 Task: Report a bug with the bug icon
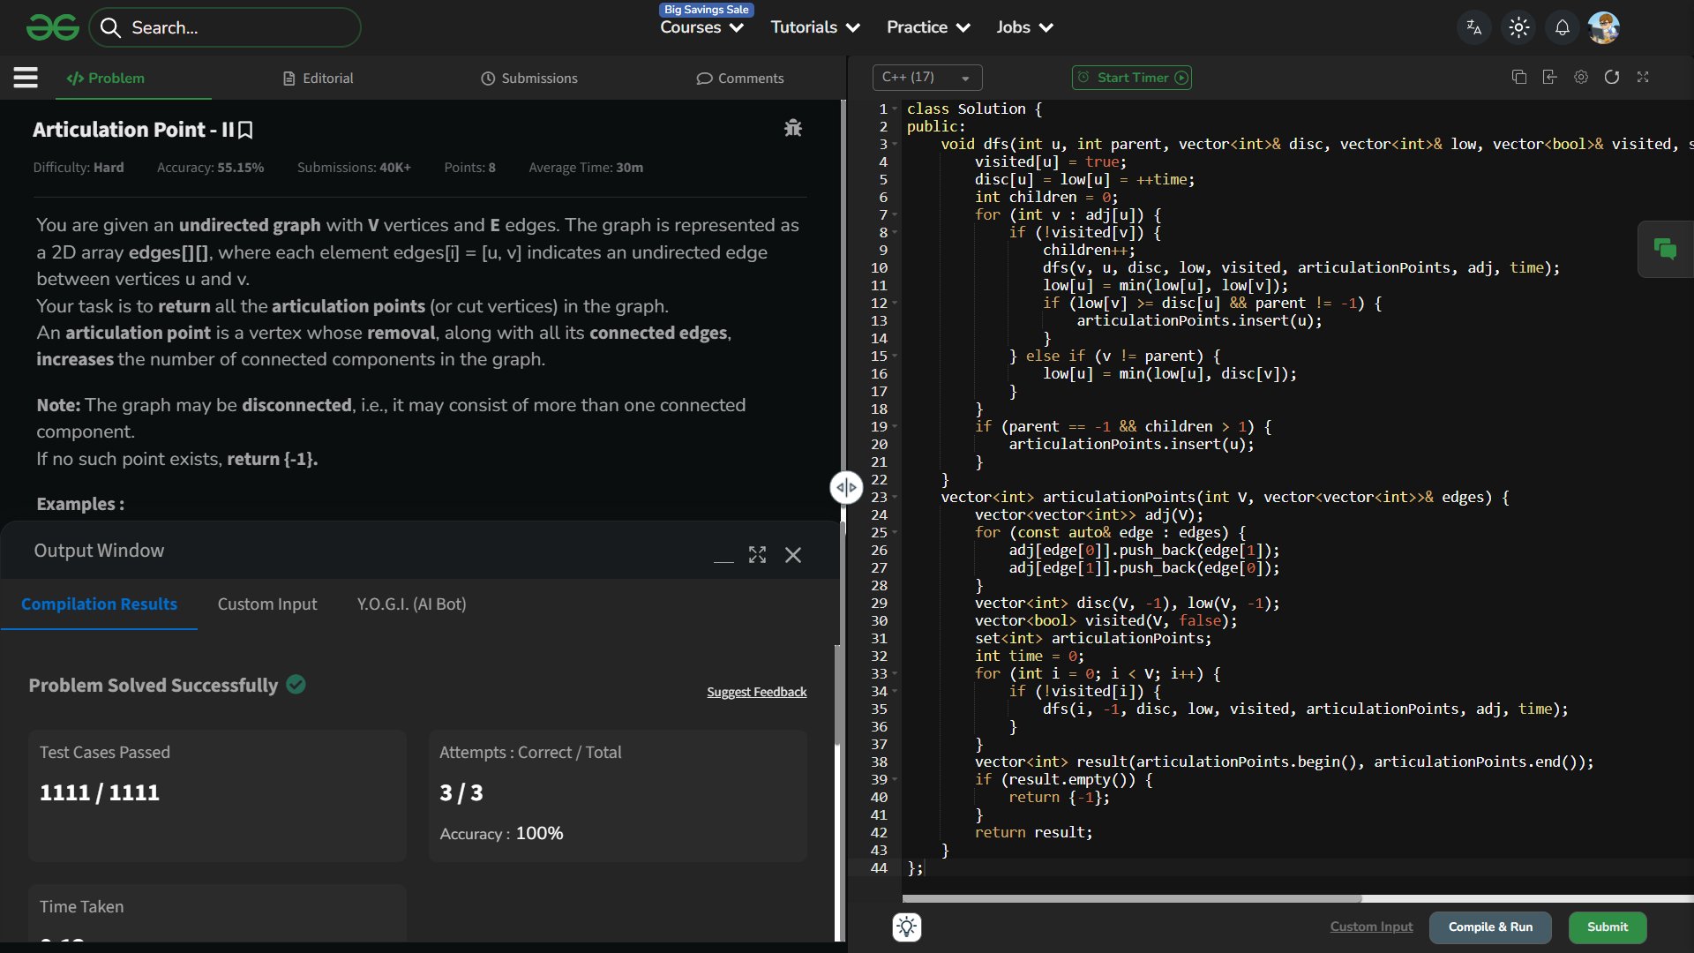(x=792, y=129)
